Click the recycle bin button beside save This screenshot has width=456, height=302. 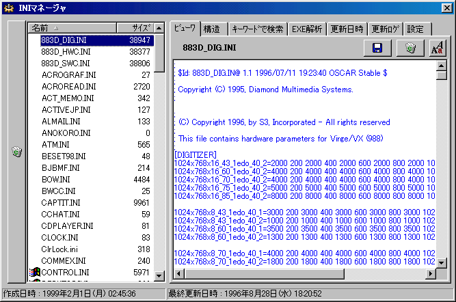click(410, 48)
